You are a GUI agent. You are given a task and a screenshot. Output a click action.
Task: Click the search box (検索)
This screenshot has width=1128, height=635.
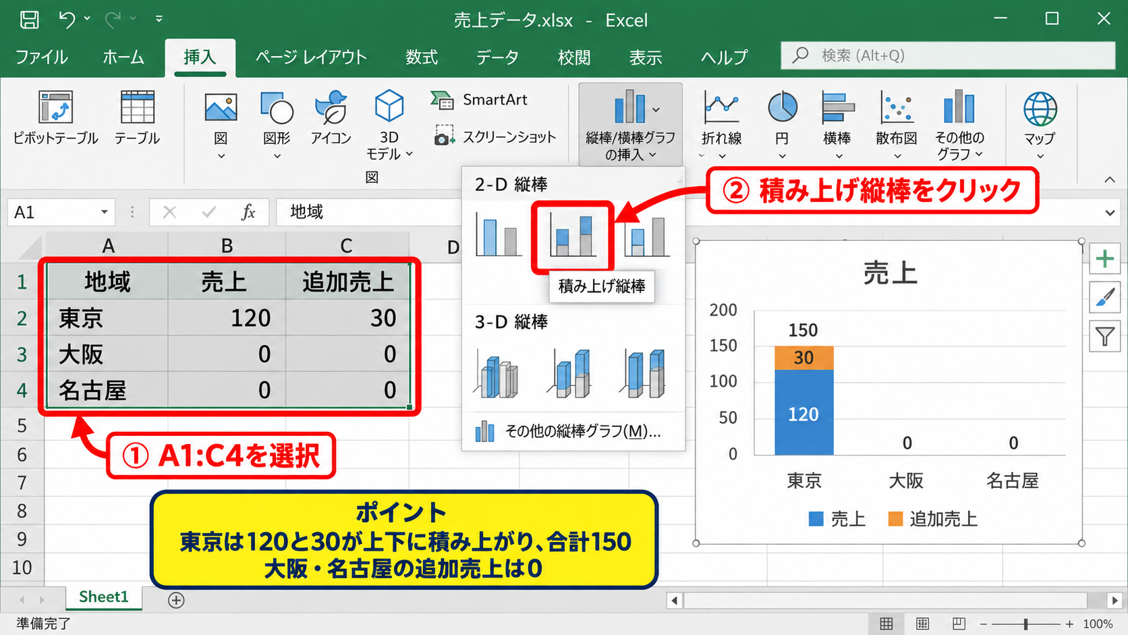click(x=948, y=55)
